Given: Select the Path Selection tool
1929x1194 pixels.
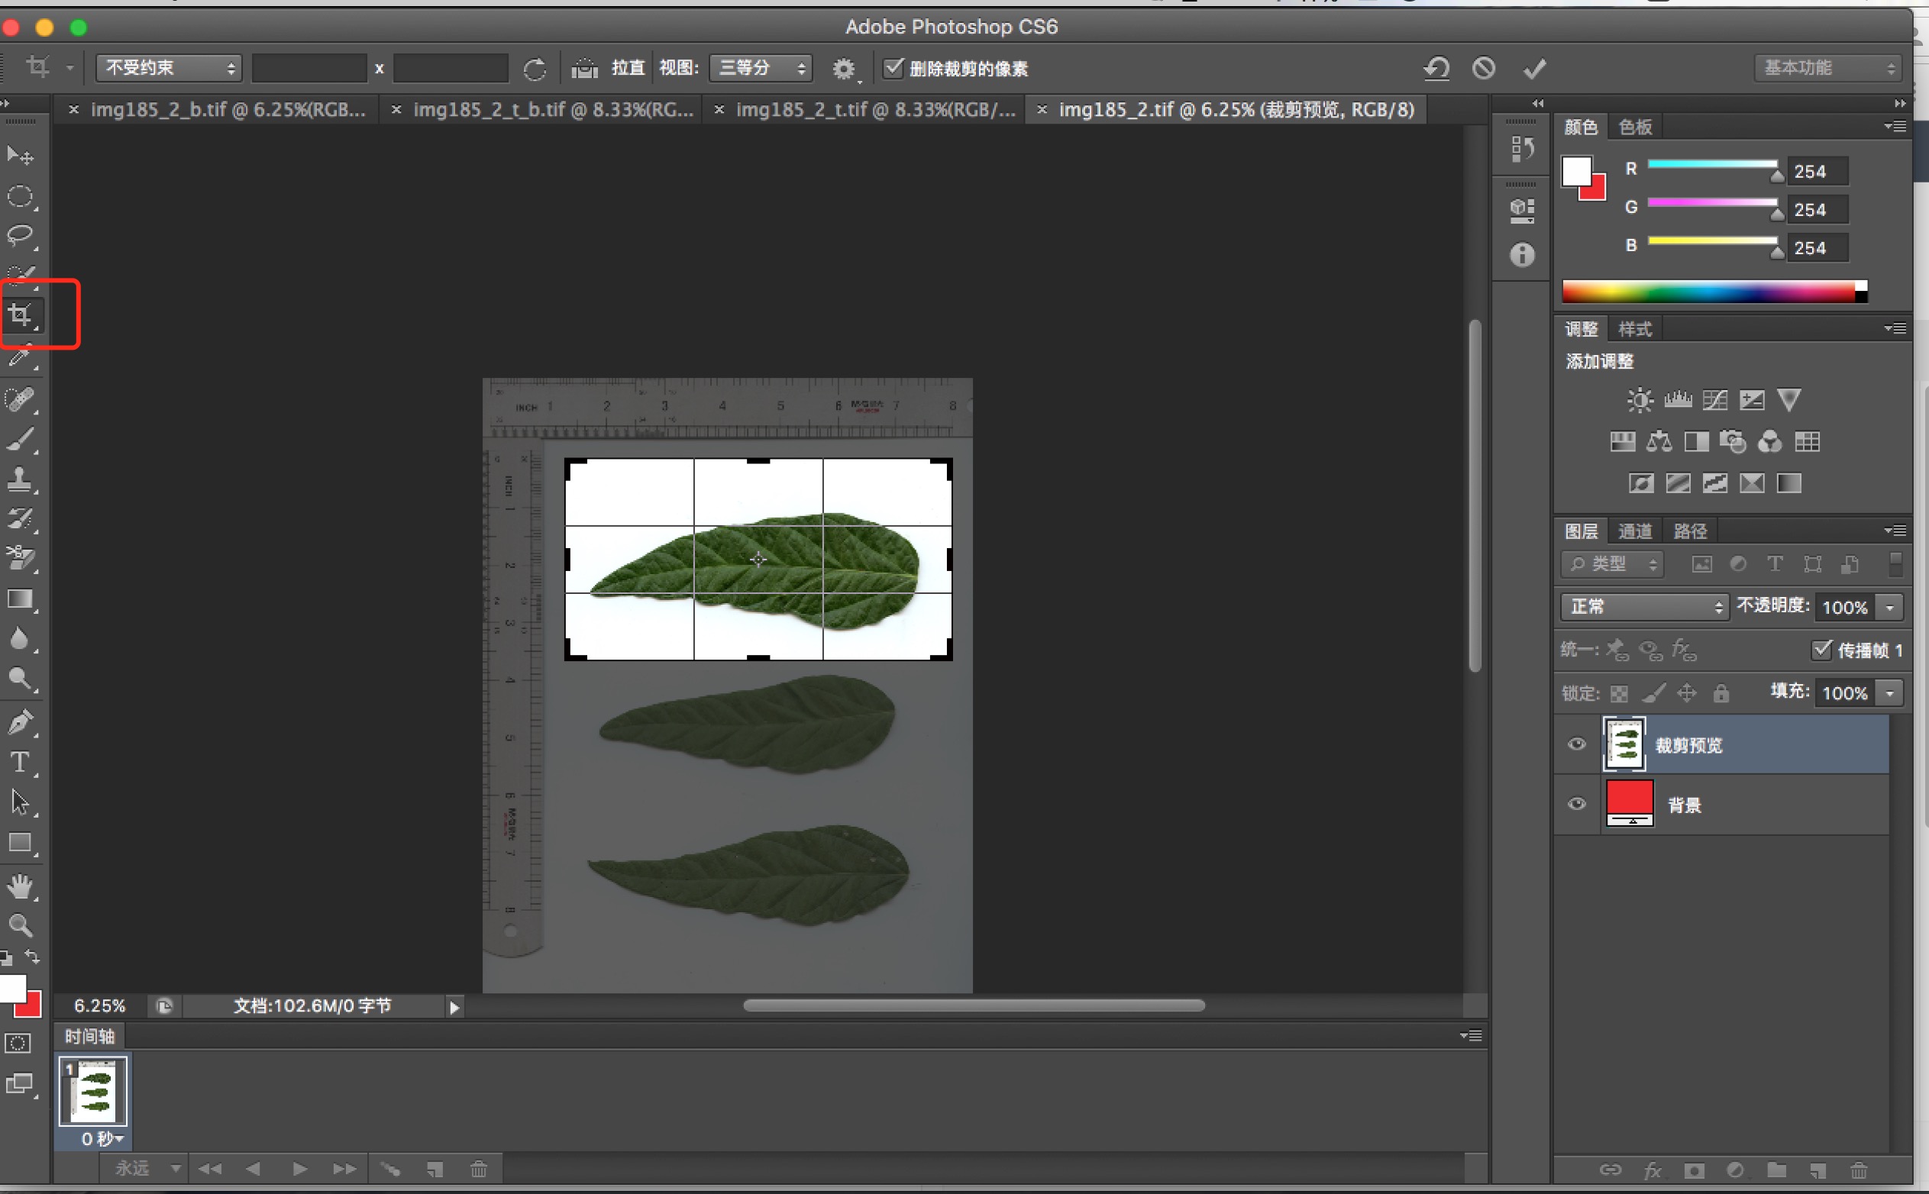Looking at the screenshot, I should click(20, 802).
